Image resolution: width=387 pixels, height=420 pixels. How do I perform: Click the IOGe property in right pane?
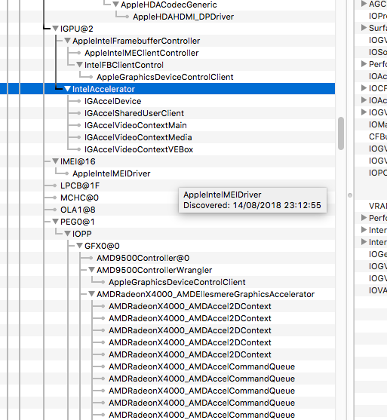[x=378, y=254]
